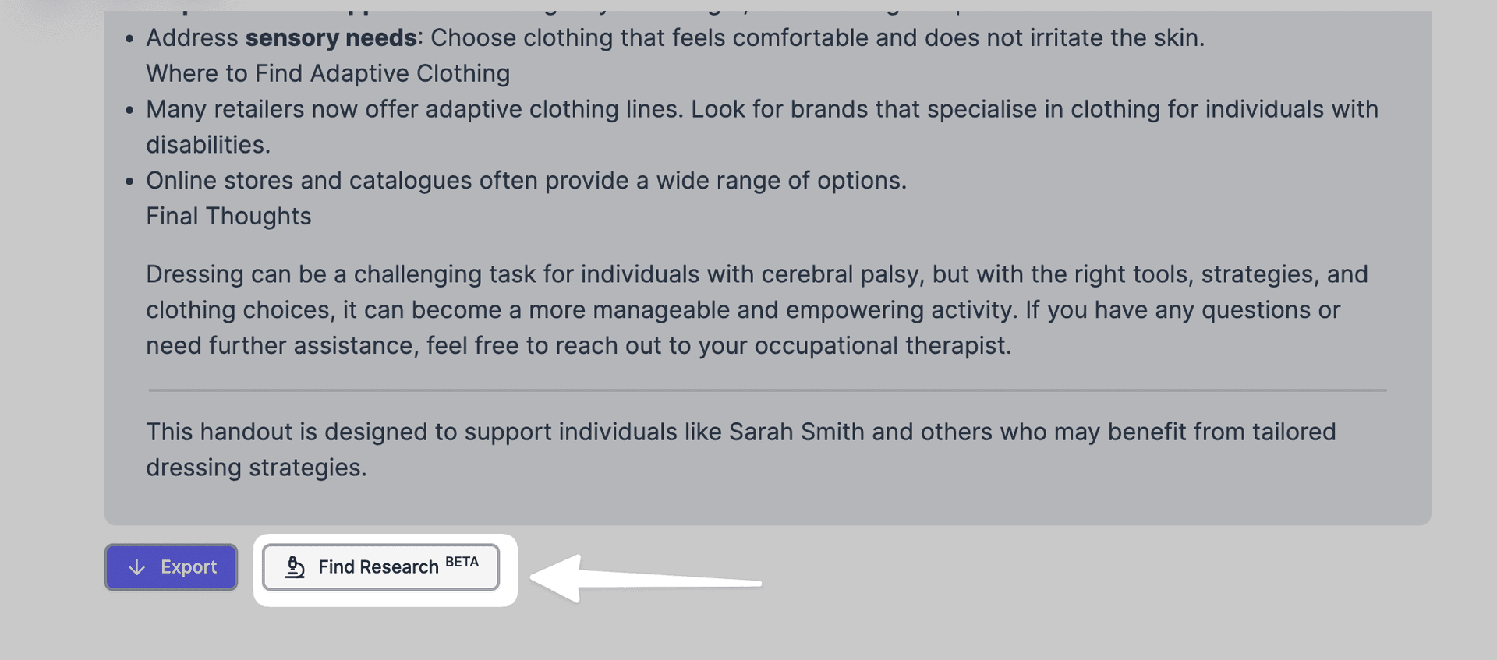The width and height of the screenshot is (1497, 660).
Task: Click the bullet dot before "Address sensory needs"
Action: point(129,38)
